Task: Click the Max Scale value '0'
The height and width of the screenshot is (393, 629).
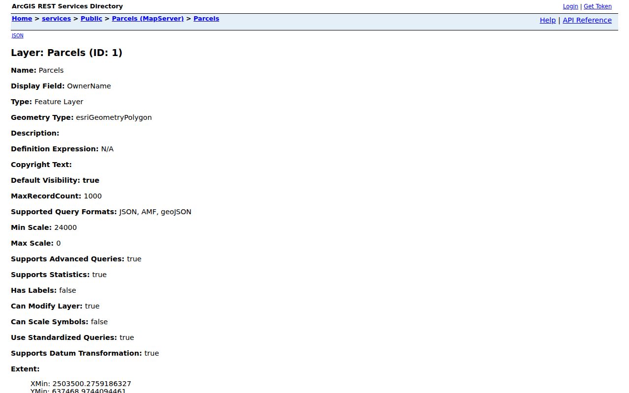Action: coord(58,243)
